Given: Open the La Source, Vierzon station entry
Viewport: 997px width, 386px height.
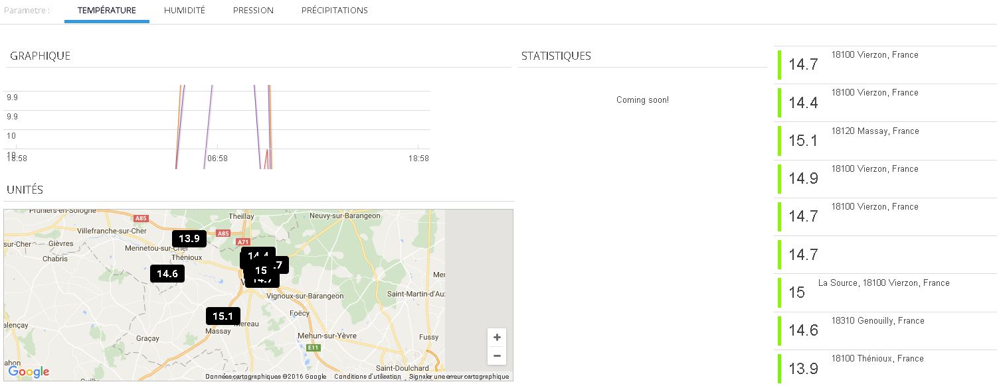Looking at the screenshot, I should (x=885, y=292).
